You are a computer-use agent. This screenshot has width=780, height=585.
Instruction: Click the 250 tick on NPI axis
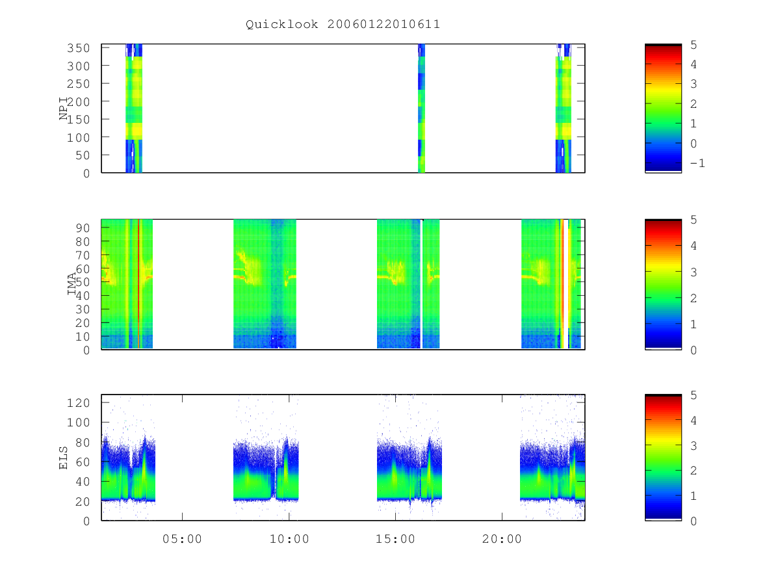point(79,84)
